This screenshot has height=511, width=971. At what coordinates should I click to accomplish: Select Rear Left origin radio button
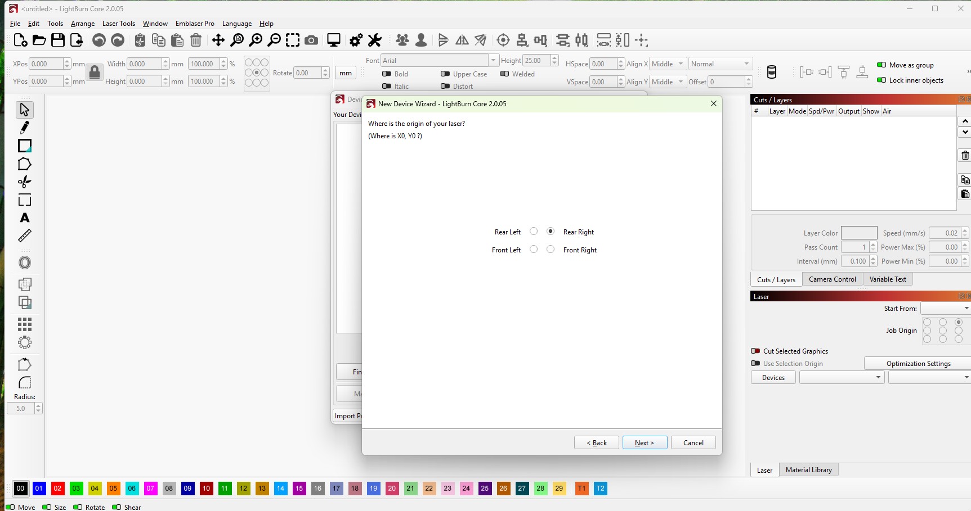534,231
